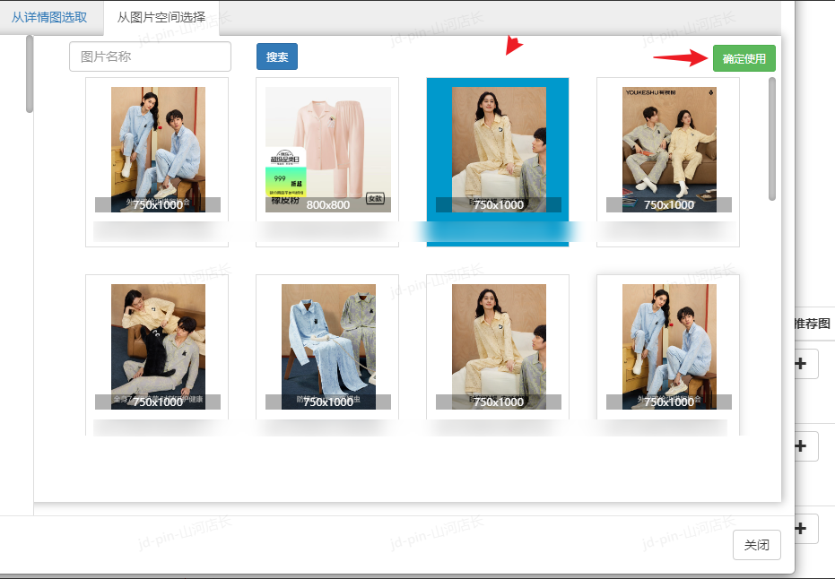Image resolution: width=835 pixels, height=579 pixels.
Task: Pick the YOUKESHU couple in beige pajamas image
Action: click(x=668, y=150)
